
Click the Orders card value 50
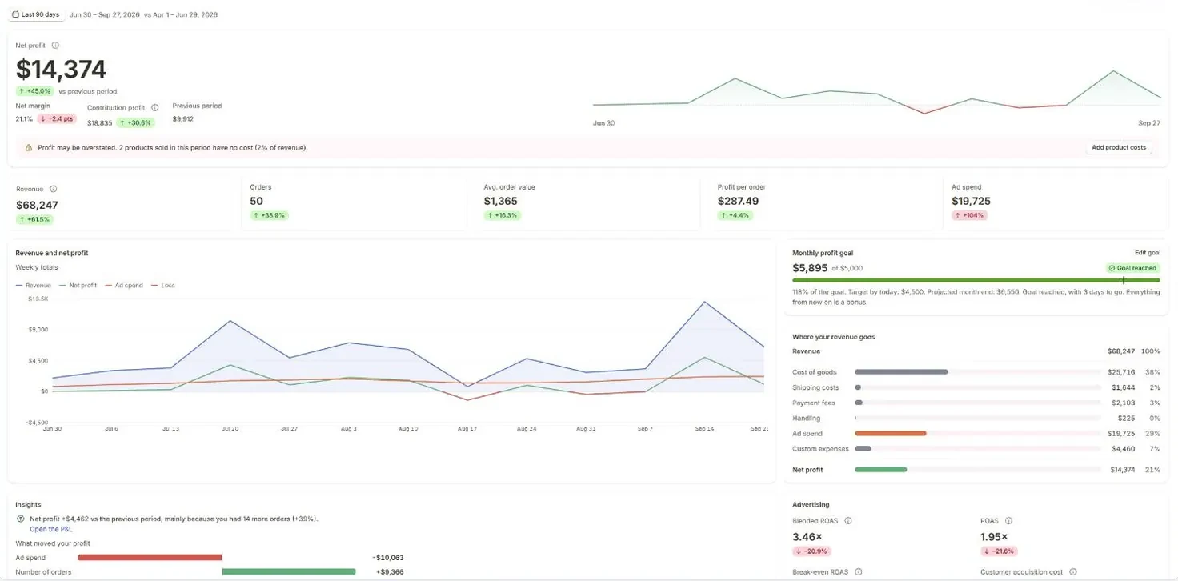point(256,202)
